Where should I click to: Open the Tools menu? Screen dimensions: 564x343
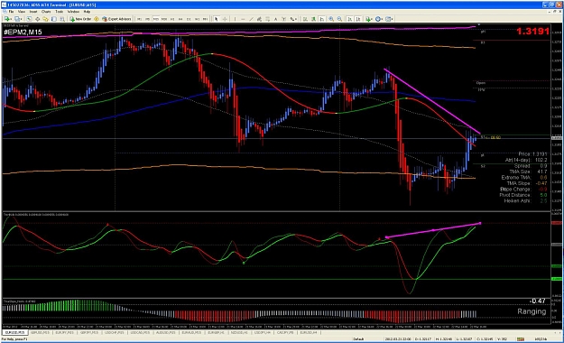point(59,12)
